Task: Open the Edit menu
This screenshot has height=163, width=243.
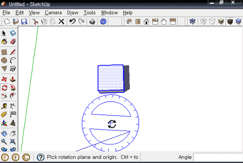Action: click(x=20, y=13)
